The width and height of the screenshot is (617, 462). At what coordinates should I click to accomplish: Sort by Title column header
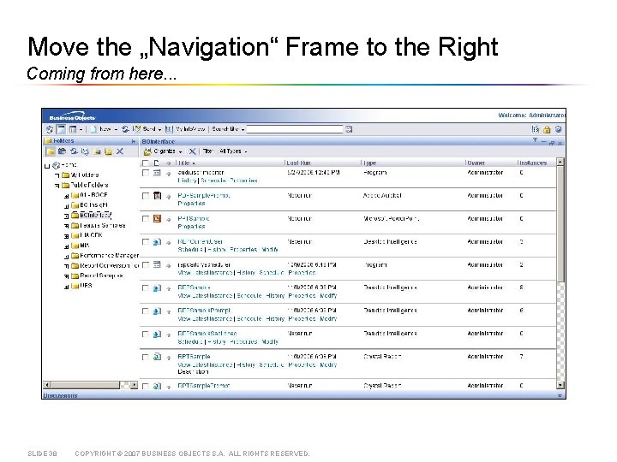[183, 163]
